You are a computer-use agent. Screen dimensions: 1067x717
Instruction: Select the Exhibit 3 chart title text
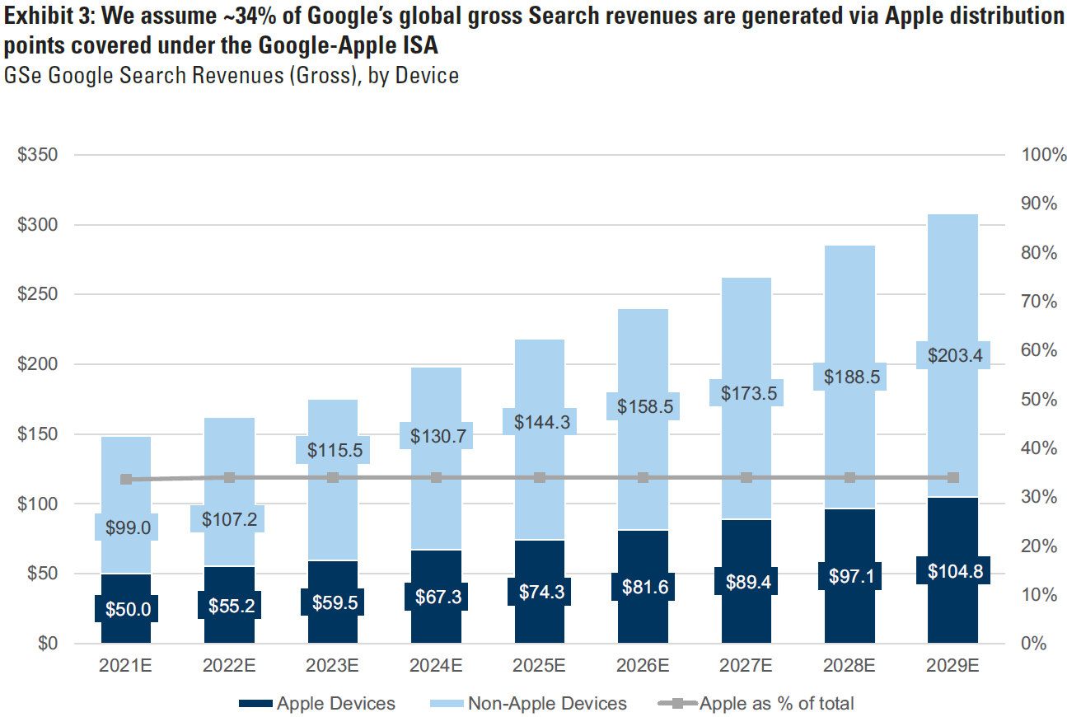pos(532,27)
